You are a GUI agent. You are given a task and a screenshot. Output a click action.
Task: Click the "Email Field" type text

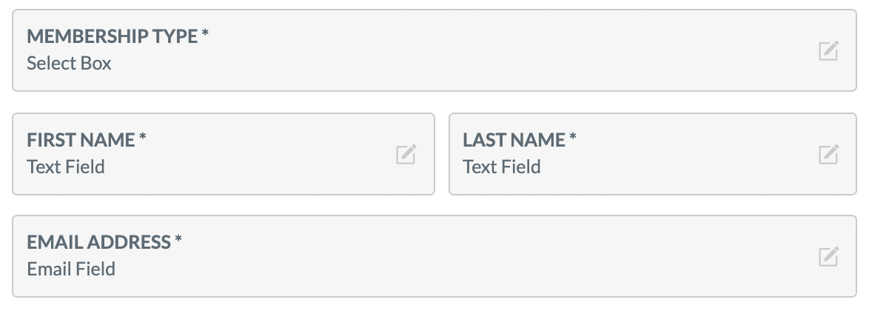tap(71, 269)
